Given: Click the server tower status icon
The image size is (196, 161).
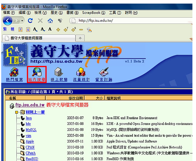Looking at the screenshot, I should click(x=58, y=72).
